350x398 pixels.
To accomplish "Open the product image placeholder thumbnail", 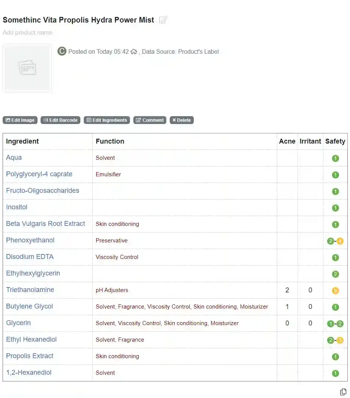I will [x=27, y=68].
